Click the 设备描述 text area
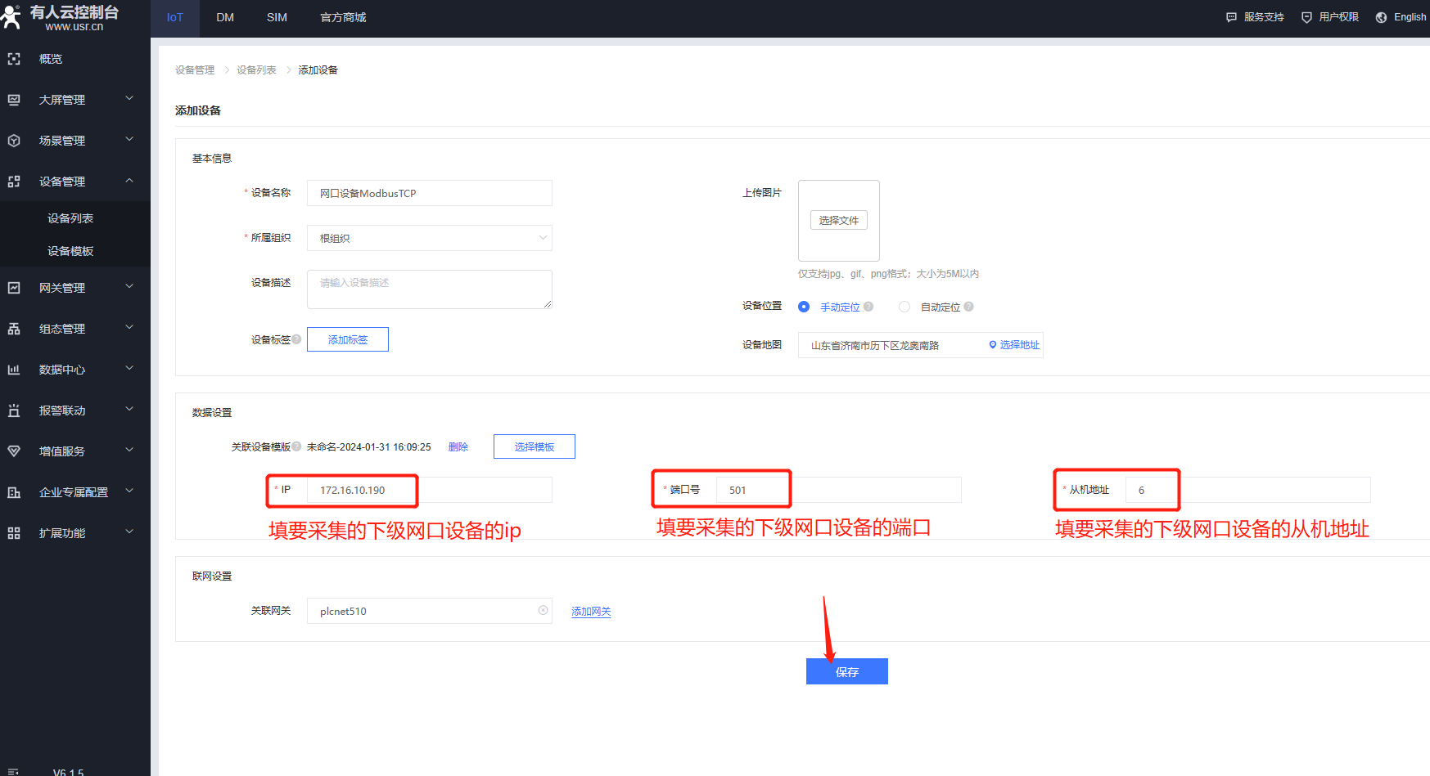 point(429,289)
